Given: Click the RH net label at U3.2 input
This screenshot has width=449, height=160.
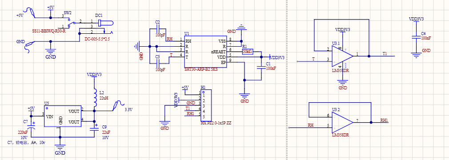Looking at the screenshot, I should pos(310,125).
